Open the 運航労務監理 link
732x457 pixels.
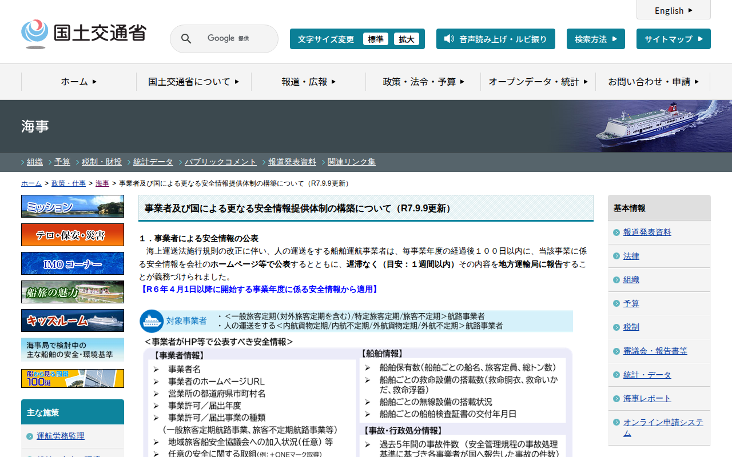coord(61,436)
